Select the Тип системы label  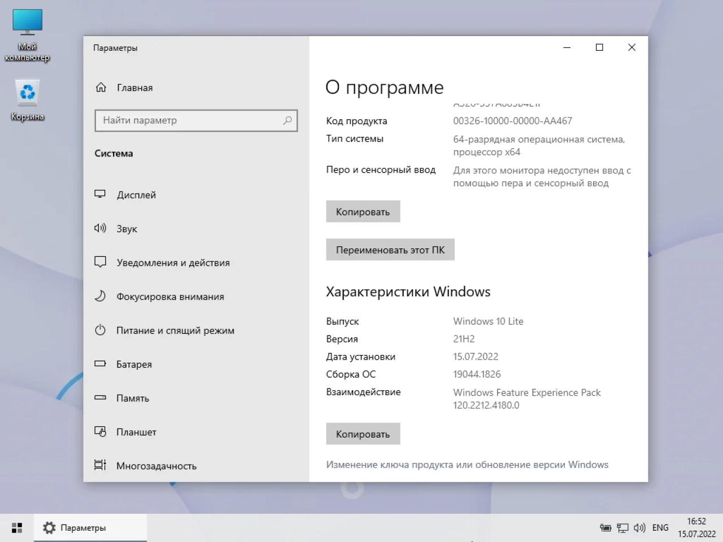355,139
